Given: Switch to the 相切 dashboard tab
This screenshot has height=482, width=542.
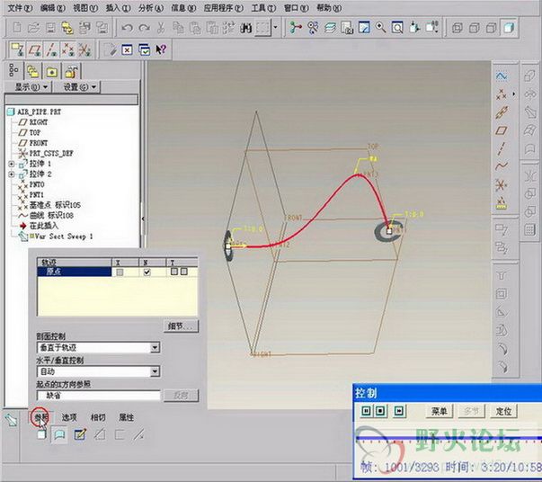Looking at the screenshot, I should [98, 417].
